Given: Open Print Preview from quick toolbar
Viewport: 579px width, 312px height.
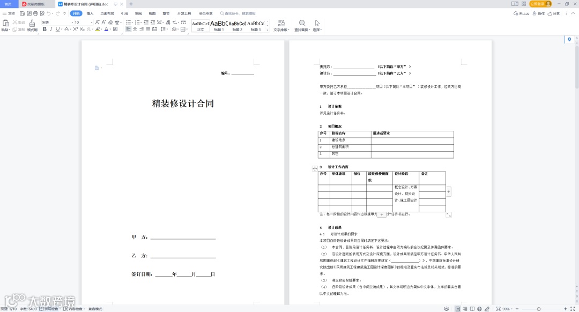Looking at the screenshot, I should [42, 13].
